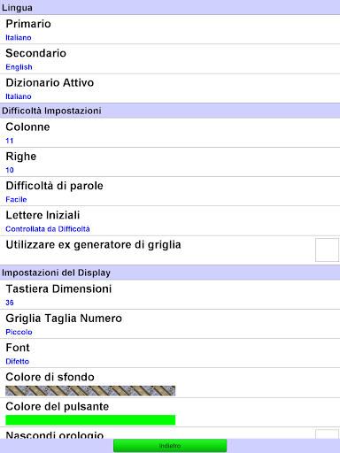The image size is (340, 453).
Task: Toggle the Nascondi orologio checkbox
Action: (327, 434)
